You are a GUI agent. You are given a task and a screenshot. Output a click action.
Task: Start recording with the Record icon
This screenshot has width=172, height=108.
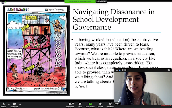[100, 104]
